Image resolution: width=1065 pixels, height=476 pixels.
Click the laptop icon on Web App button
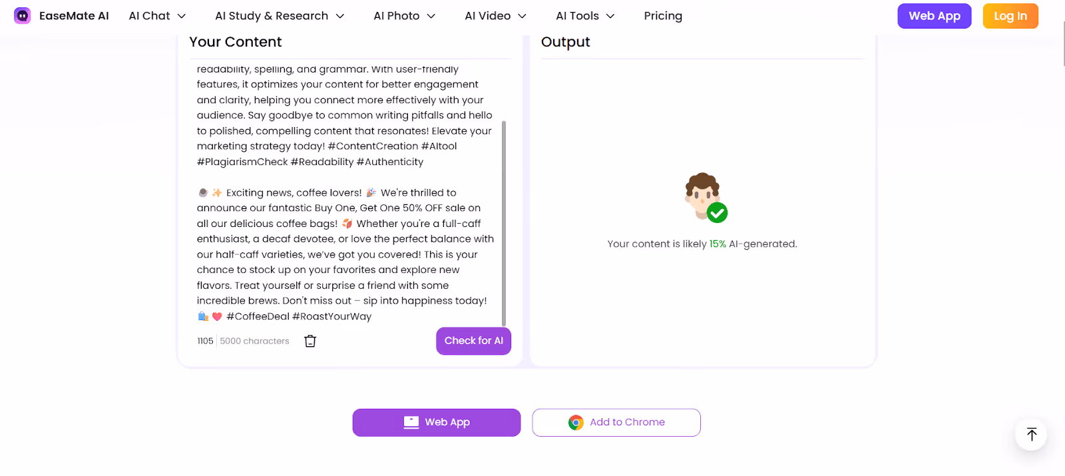pos(410,422)
